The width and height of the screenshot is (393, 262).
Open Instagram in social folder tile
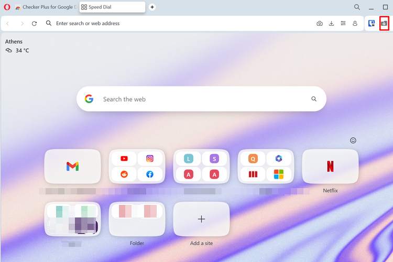tap(150, 158)
